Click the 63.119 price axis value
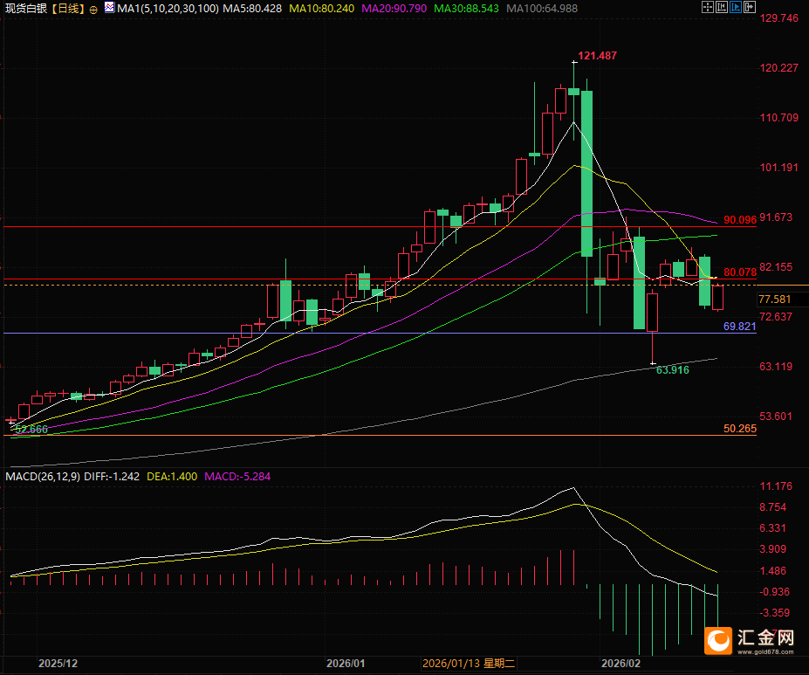 (x=776, y=367)
